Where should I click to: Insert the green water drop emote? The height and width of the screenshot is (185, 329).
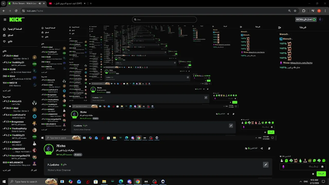point(300,161)
